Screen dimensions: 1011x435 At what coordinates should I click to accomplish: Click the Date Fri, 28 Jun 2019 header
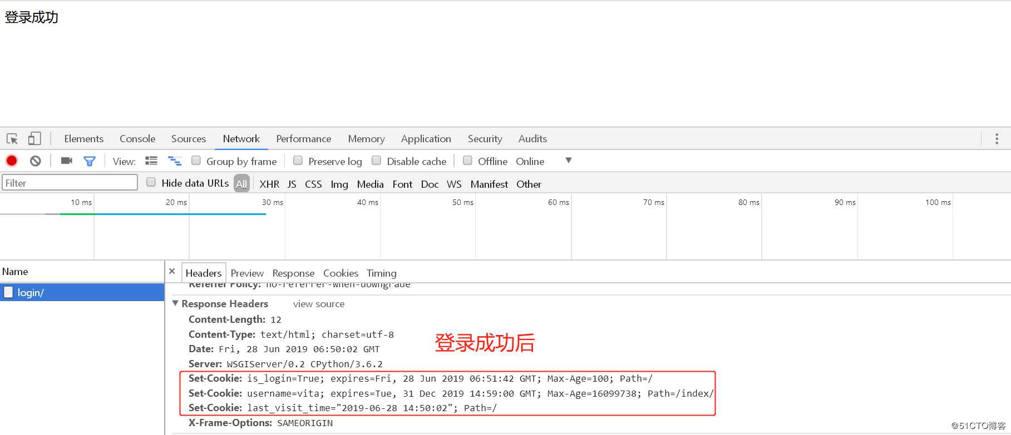(x=284, y=349)
